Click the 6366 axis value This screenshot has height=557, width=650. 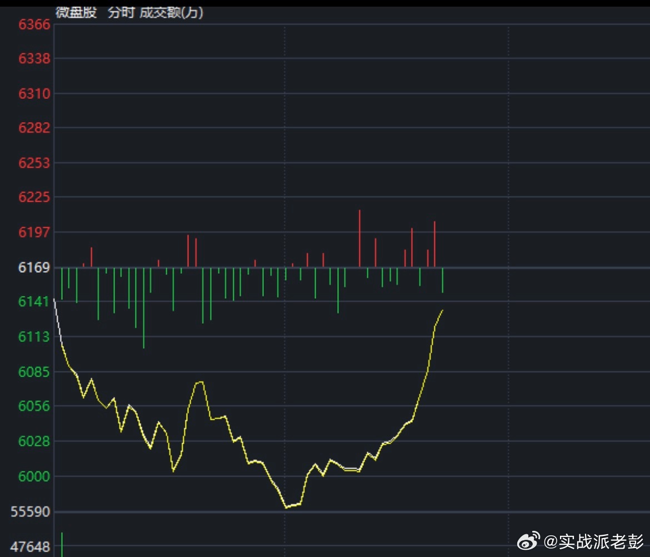[34, 24]
